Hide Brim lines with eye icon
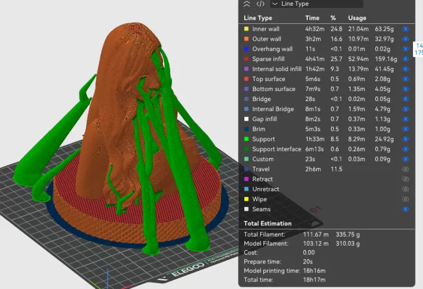 (406, 129)
